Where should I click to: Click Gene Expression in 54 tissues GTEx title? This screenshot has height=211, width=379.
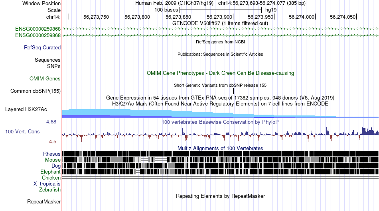[220, 98]
